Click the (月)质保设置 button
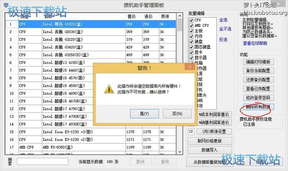This screenshot has width=288, height=171. (214, 132)
